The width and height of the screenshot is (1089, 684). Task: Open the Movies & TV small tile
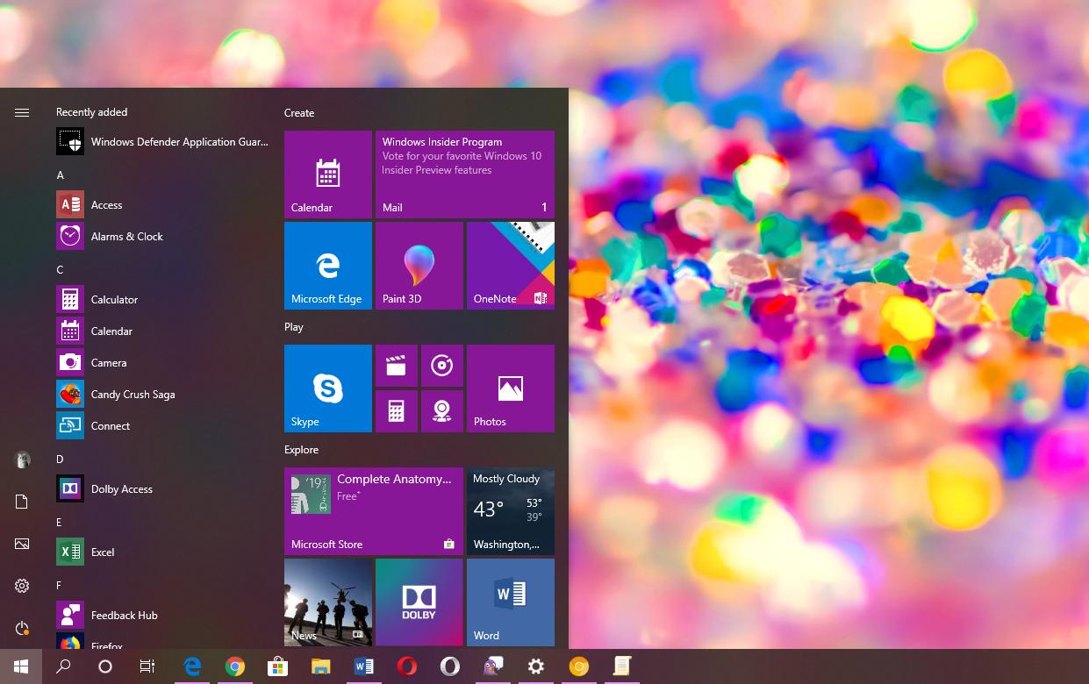click(x=397, y=366)
